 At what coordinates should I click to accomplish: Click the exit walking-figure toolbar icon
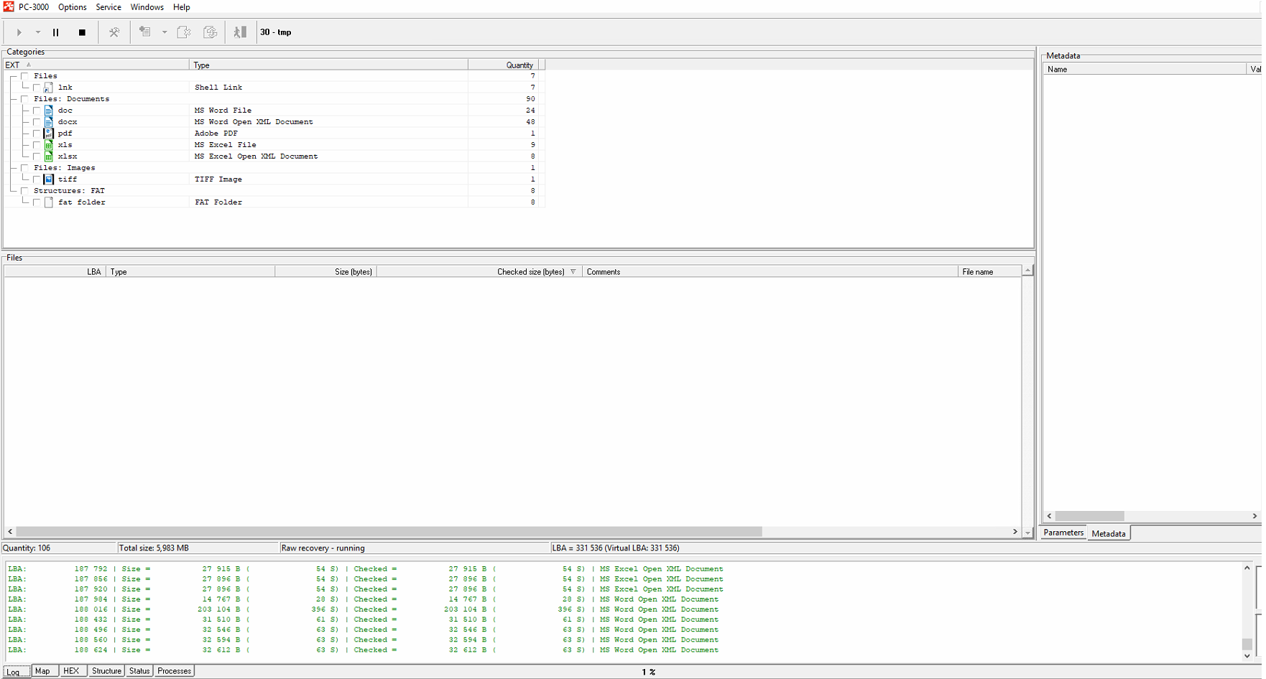point(240,32)
